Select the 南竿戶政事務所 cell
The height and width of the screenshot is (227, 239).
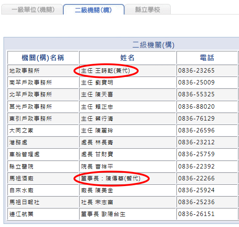43,83
